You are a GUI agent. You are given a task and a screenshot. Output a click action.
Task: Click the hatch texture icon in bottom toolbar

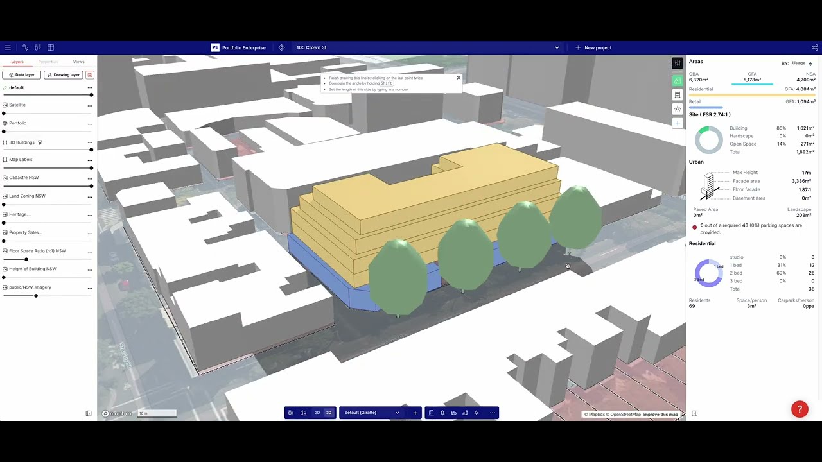point(291,413)
